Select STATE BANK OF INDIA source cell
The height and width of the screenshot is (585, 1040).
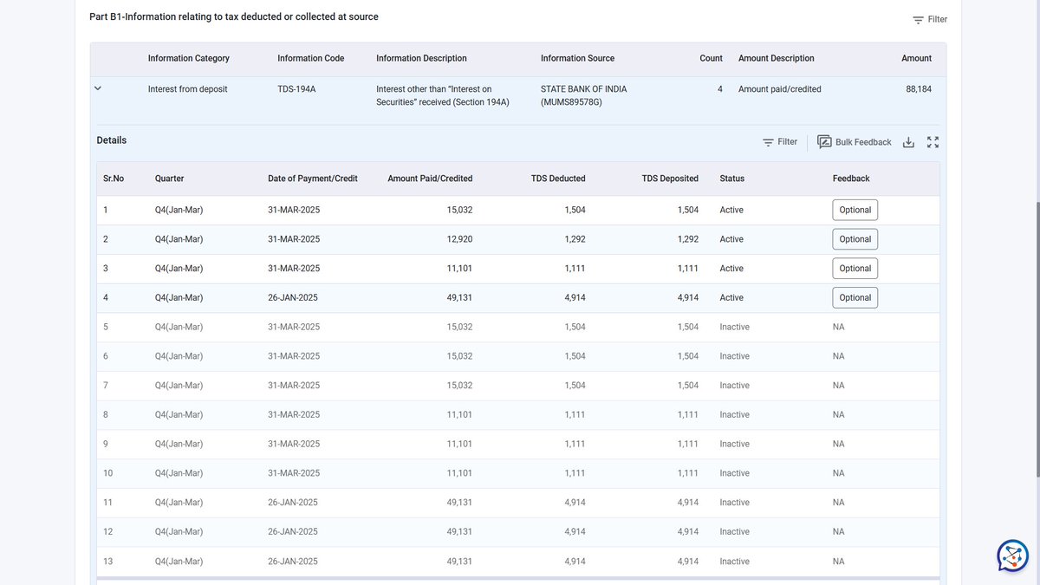pyautogui.click(x=583, y=95)
